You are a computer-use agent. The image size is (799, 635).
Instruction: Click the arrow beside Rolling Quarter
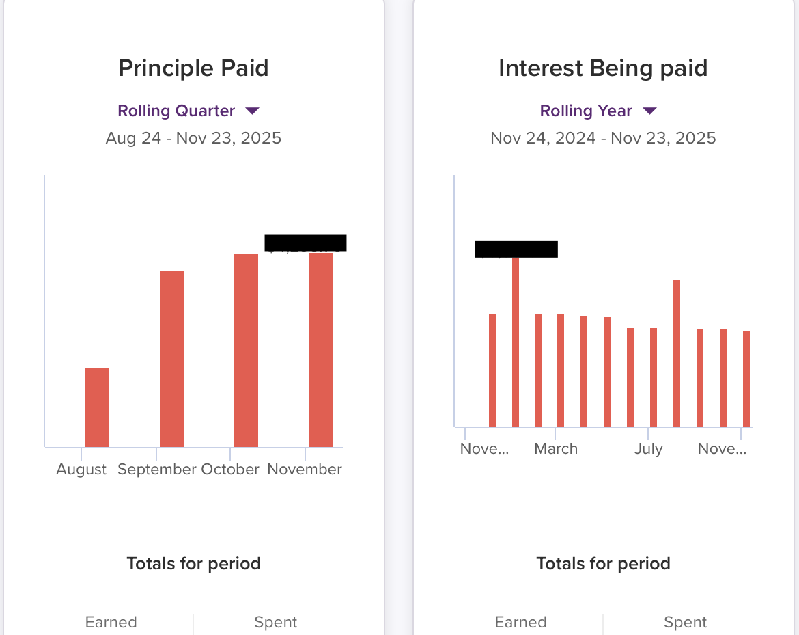252,111
